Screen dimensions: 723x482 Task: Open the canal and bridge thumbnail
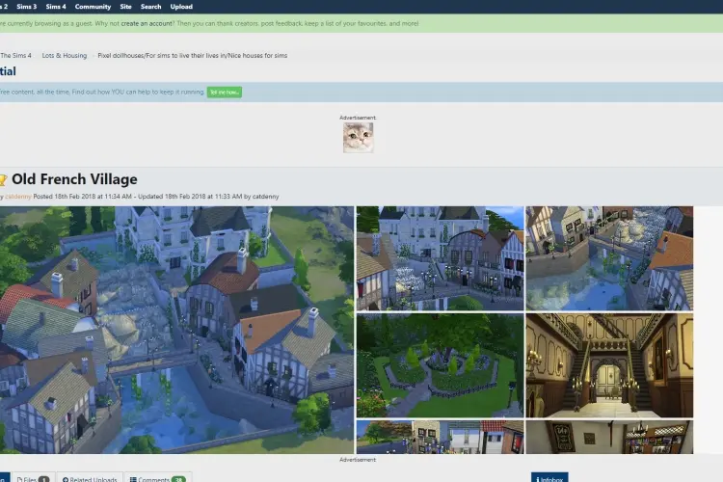(609, 258)
